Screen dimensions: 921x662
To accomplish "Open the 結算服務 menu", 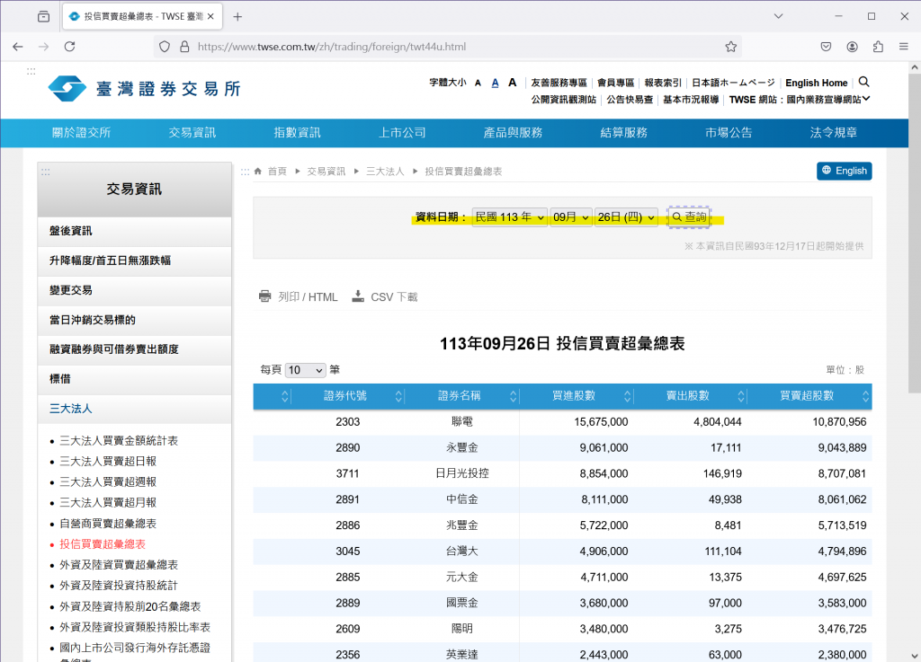I will click(x=624, y=133).
